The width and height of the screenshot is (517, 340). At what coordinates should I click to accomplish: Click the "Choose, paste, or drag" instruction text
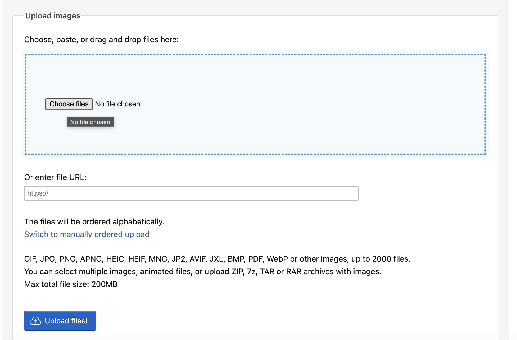tap(101, 40)
